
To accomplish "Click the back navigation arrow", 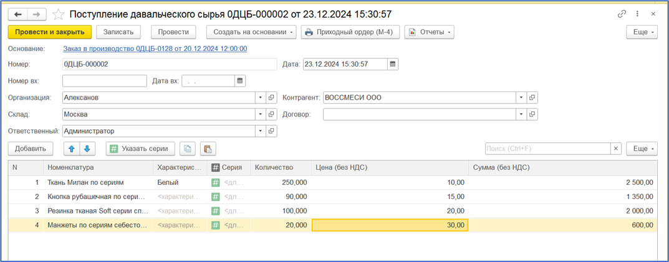I will point(17,14).
